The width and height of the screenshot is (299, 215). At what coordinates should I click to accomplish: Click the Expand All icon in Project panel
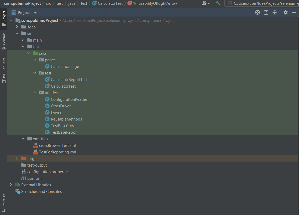(x=266, y=12)
